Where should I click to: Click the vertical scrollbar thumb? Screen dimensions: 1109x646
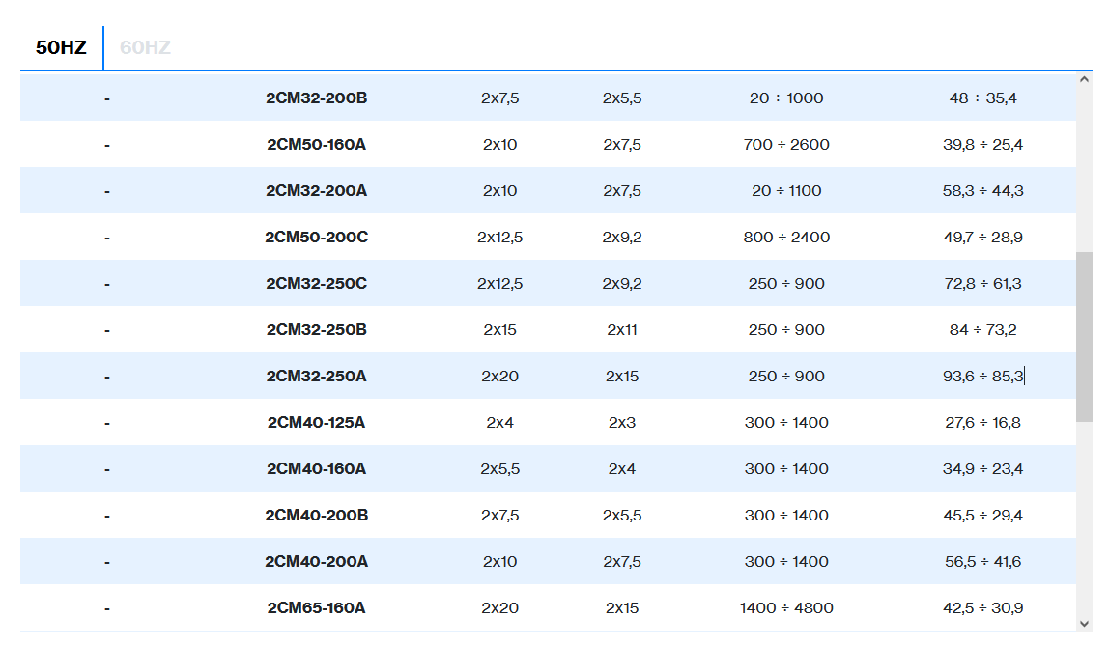(x=1084, y=336)
